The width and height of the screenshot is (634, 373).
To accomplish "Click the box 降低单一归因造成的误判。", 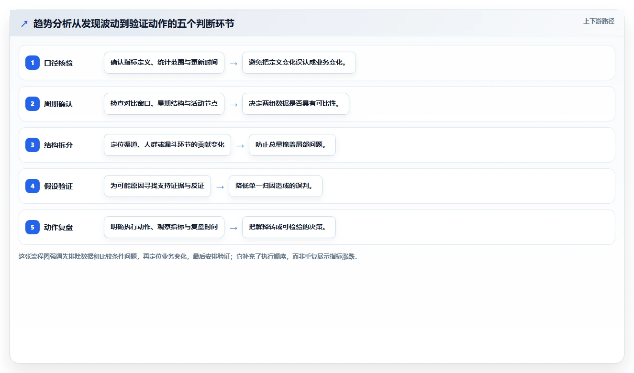I will (276, 186).
